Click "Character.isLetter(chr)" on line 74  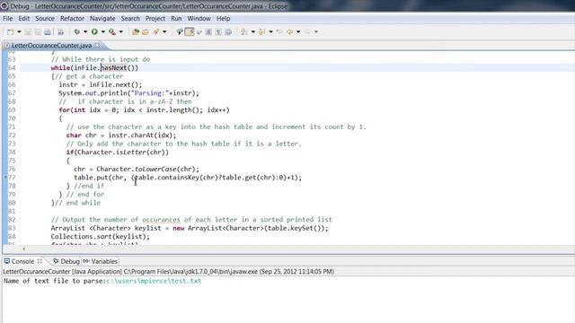[x=121, y=152]
